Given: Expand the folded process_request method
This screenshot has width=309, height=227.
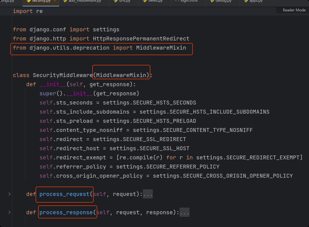Looking at the screenshot, I should 9,194.
